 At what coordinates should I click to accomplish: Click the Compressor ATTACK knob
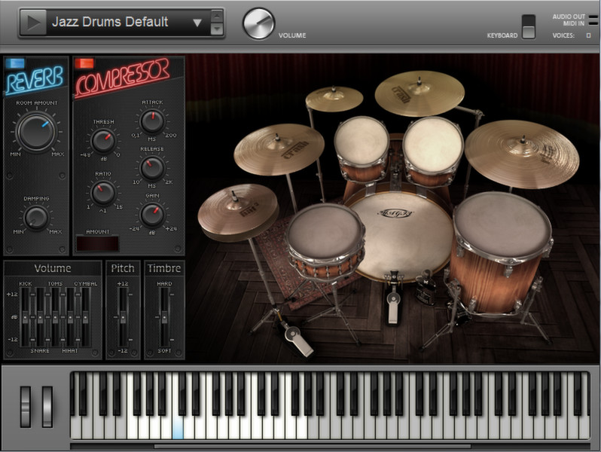point(152,121)
